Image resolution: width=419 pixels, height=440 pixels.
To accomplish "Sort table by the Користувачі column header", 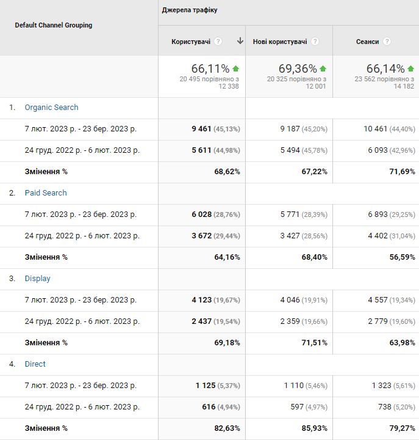I will [191, 42].
